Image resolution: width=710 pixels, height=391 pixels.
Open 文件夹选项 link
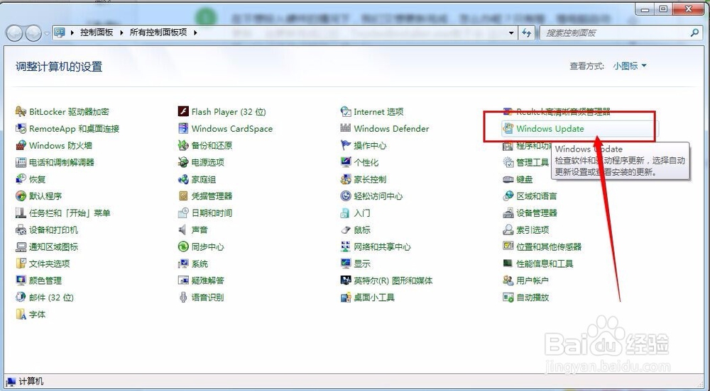[50, 263]
